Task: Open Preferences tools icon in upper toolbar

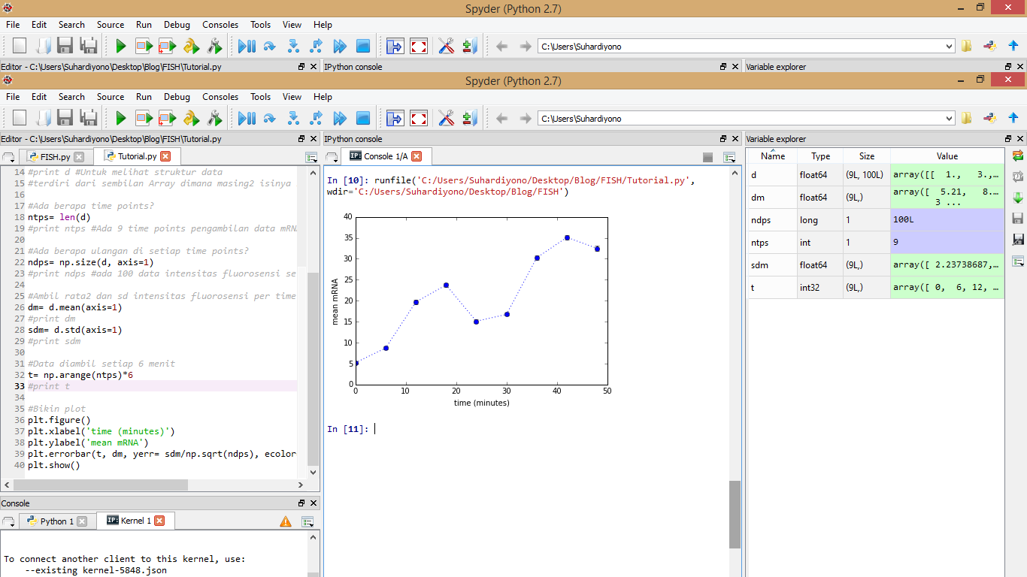Action: pyautogui.click(x=447, y=46)
